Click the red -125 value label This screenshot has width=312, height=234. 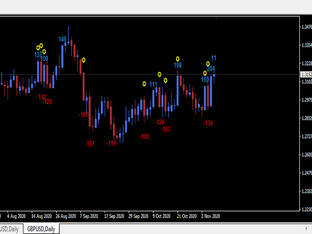click(47, 102)
